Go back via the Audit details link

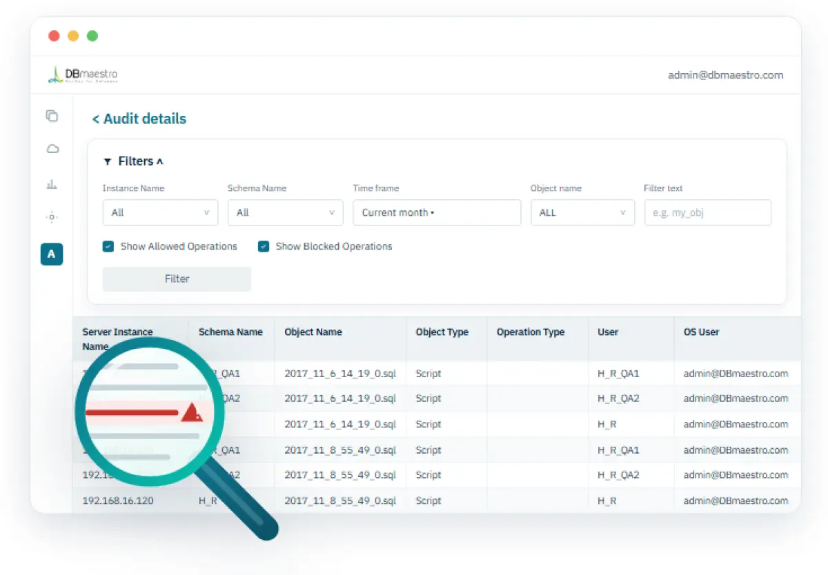click(x=139, y=119)
